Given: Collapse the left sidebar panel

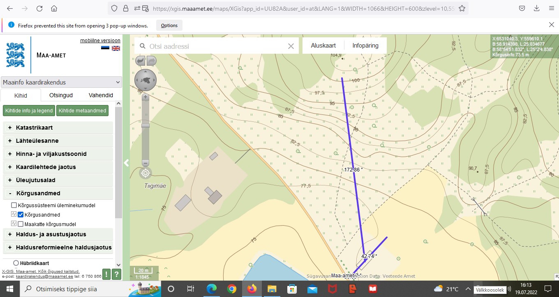Looking at the screenshot, I should point(126,163).
